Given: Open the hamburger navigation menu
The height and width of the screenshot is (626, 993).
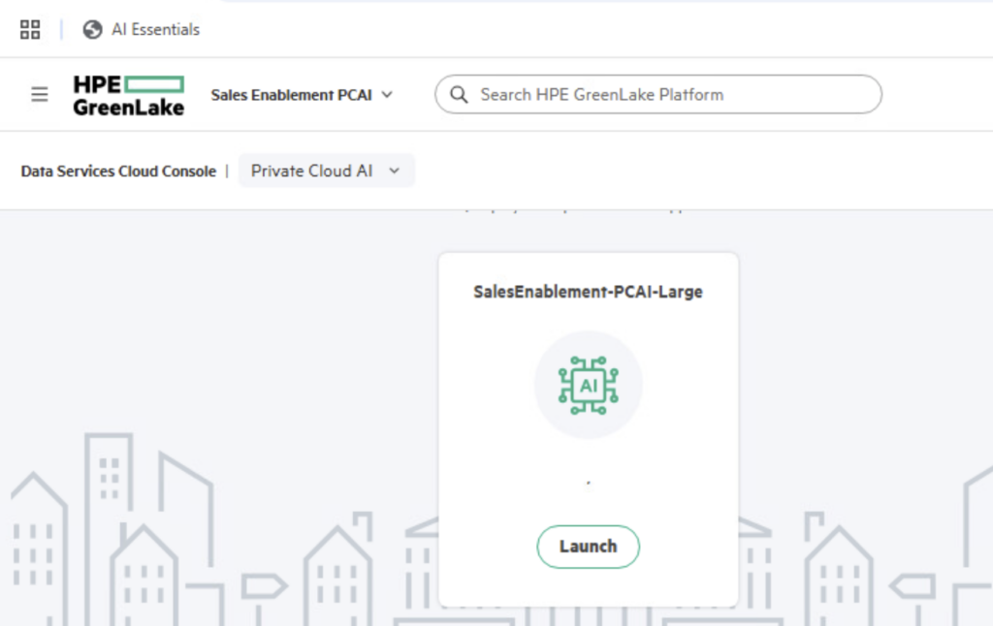Looking at the screenshot, I should tap(40, 94).
